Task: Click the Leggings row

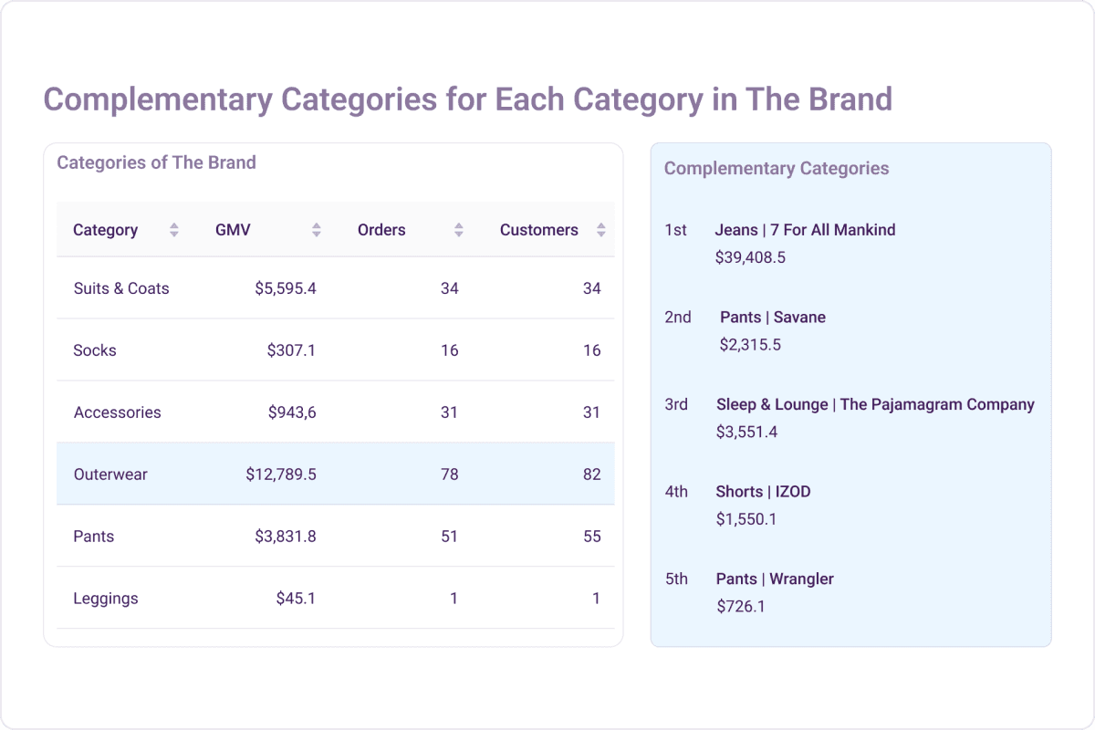Action: 335,598
